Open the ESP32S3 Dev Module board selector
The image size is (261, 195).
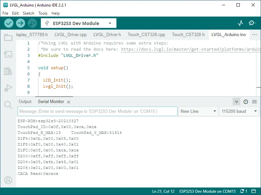pyautogui.click(x=79, y=23)
